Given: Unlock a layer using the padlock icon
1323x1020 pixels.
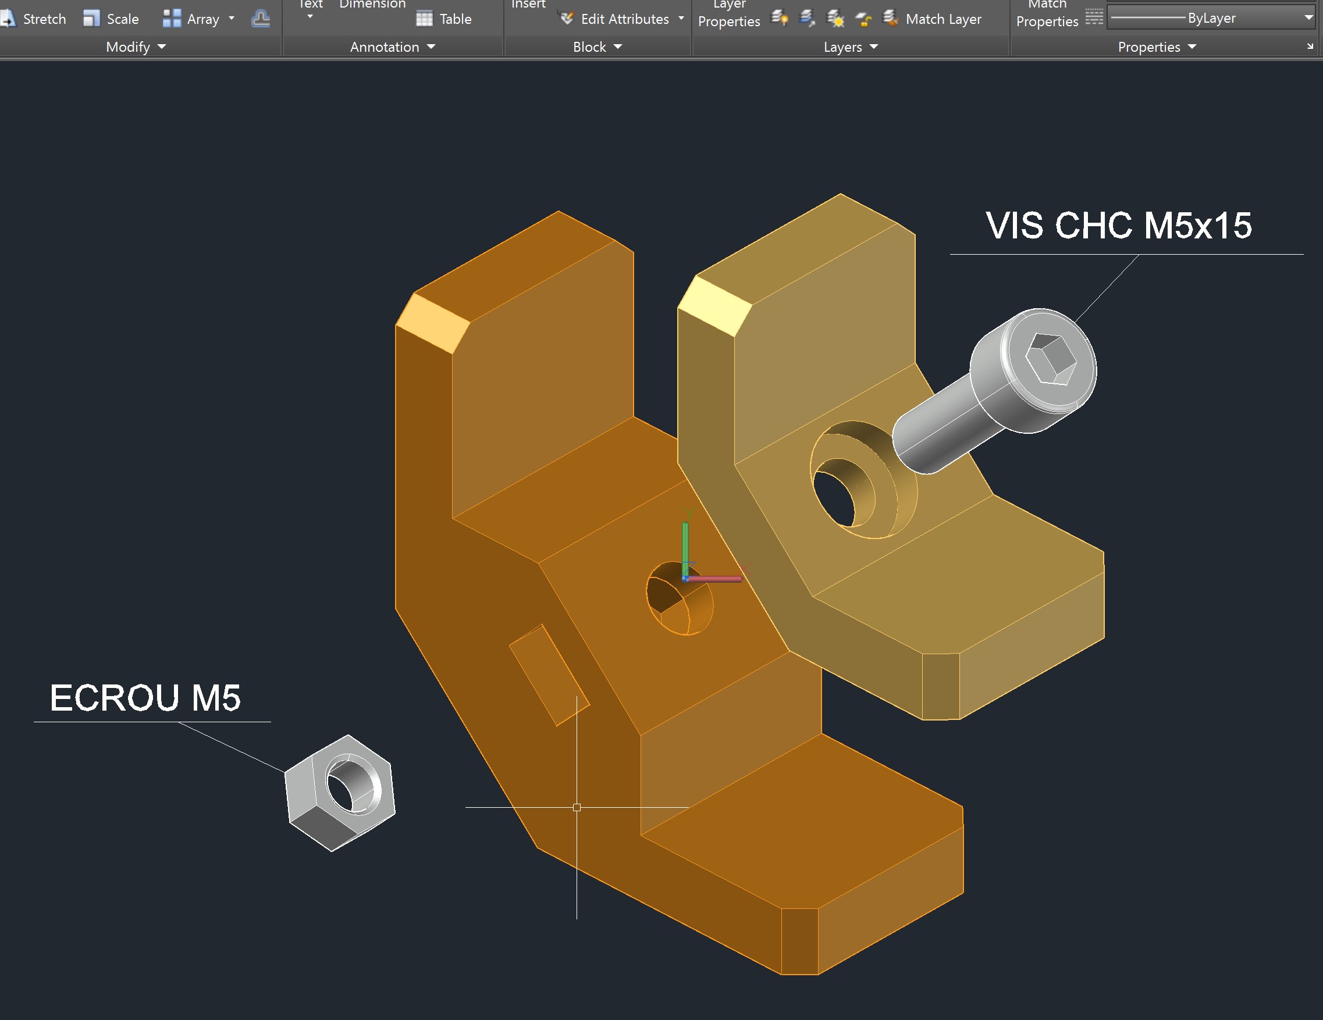Looking at the screenshot, I should [x=863, y=18].
